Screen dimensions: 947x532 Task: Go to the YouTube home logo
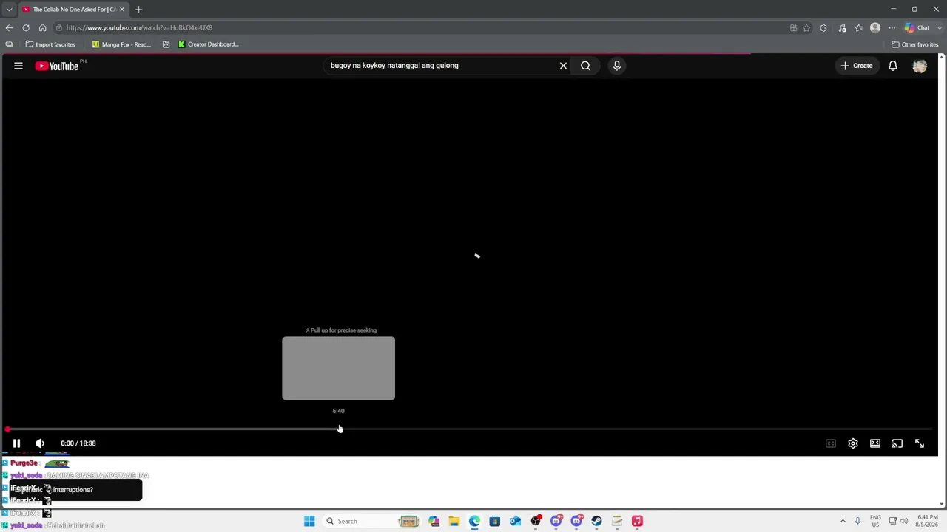[57, 66]
